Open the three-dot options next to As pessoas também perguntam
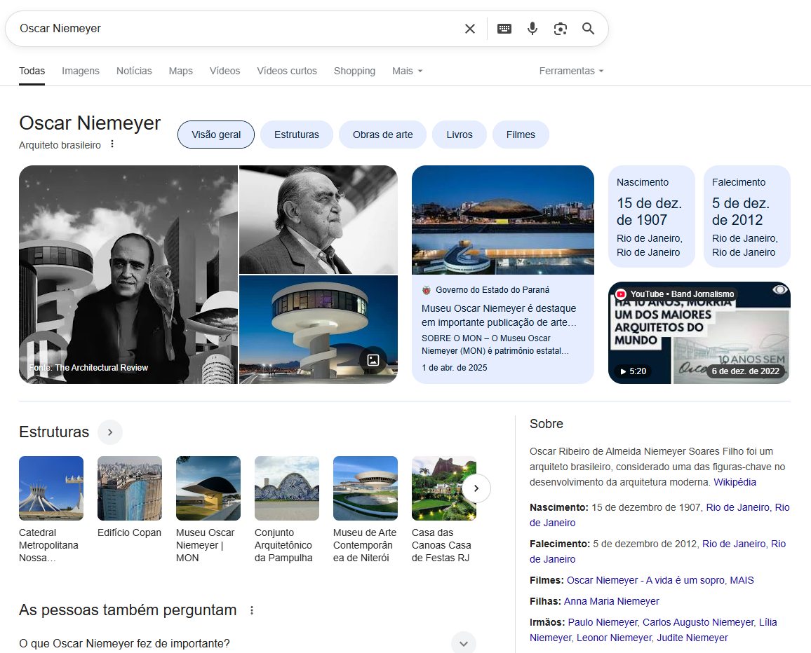 [252, 610]
